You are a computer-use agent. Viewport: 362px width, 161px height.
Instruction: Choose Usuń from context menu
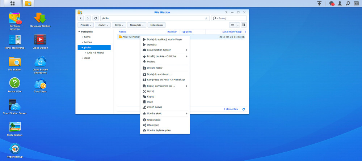click(x=165, y=102)
